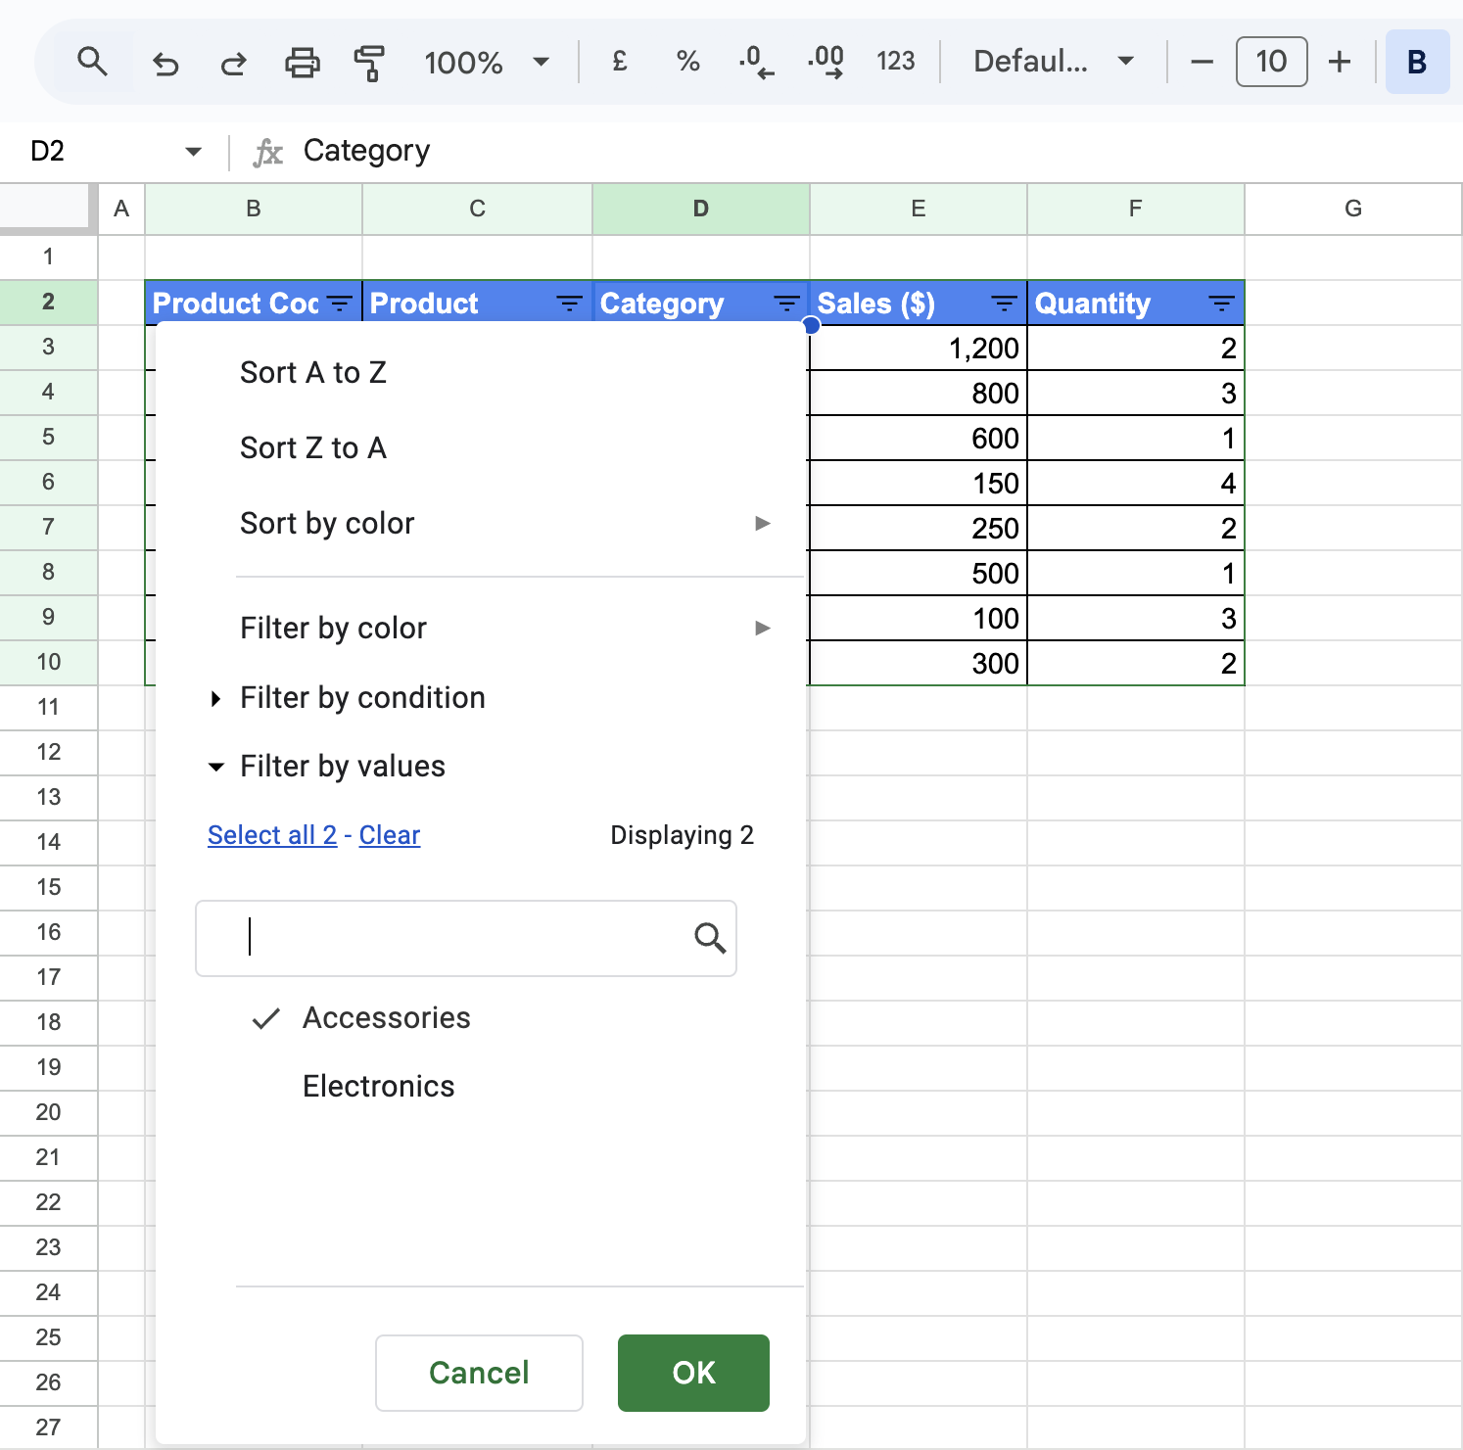Open the name box dropdown arrow
The width and height of the screenshot is (1463, 1450).
click(x=193, y=152)
